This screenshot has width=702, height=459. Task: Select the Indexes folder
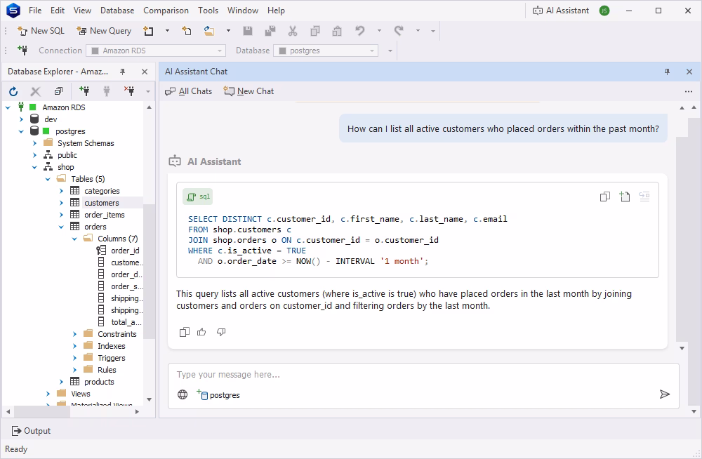[x=112, y=346]
